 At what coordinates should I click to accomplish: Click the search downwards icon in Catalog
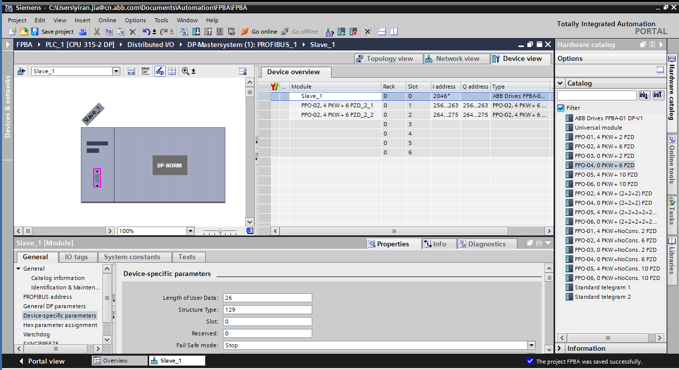[x=644, y=95]
